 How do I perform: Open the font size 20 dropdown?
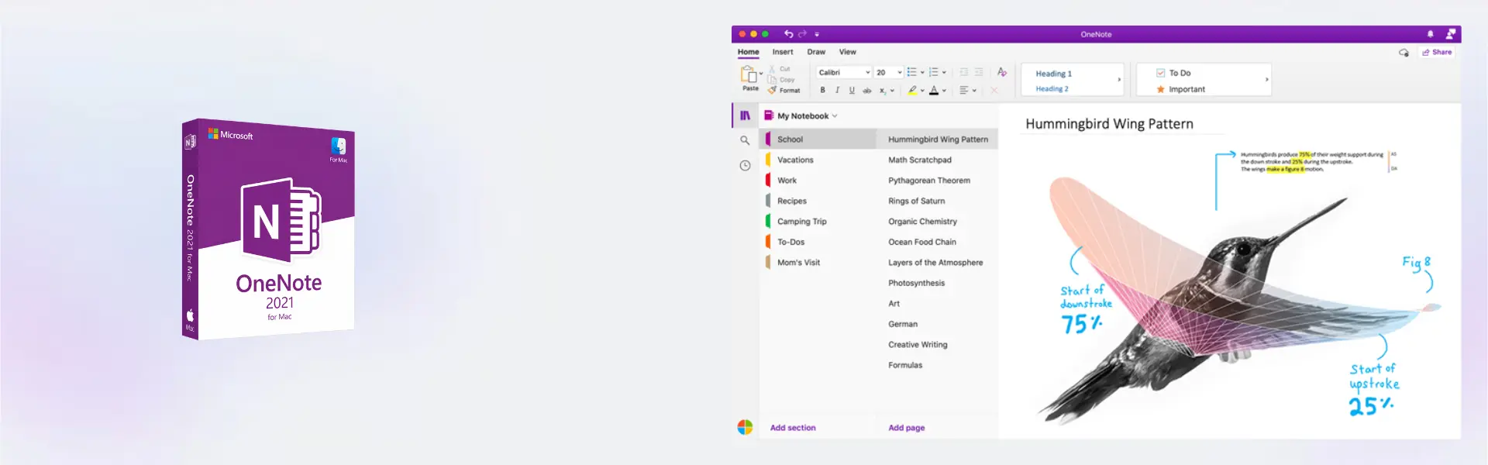[889, 72]
